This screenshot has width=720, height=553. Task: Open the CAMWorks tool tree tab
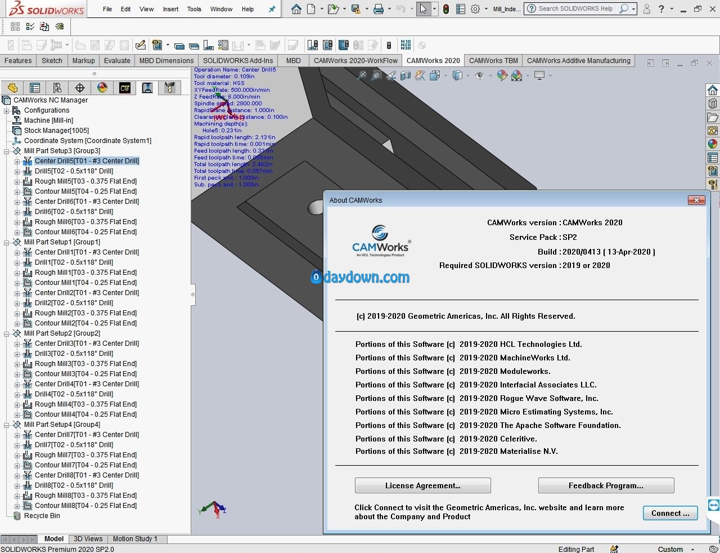169,88
